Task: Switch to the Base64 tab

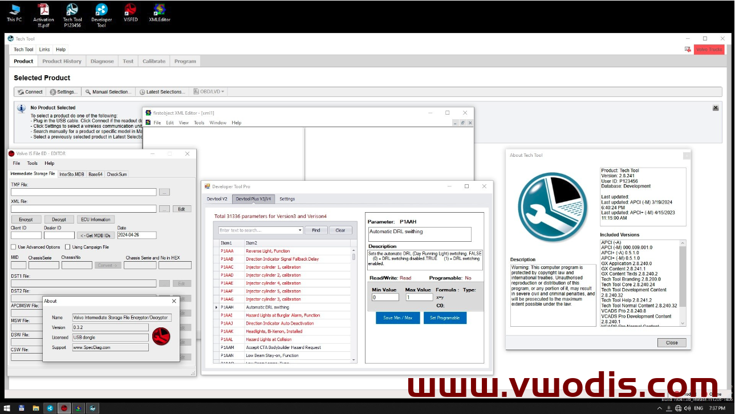Action: click(95, 174)
